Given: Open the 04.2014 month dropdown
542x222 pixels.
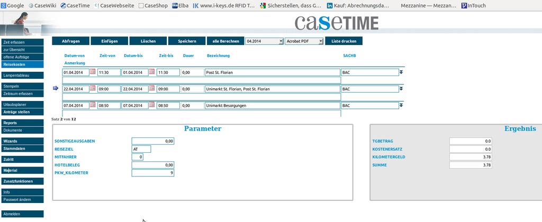Looking at the screenshot, I should pos(265,41).
